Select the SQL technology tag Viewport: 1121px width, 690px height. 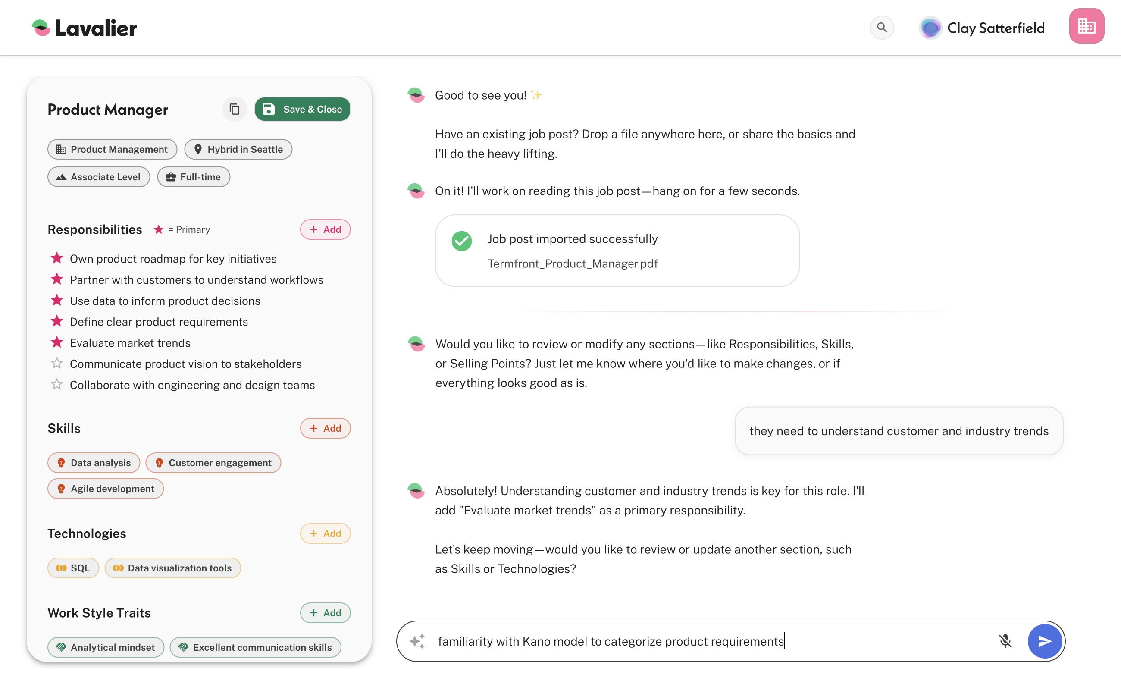pyautogui.click(x=73, y=568)
